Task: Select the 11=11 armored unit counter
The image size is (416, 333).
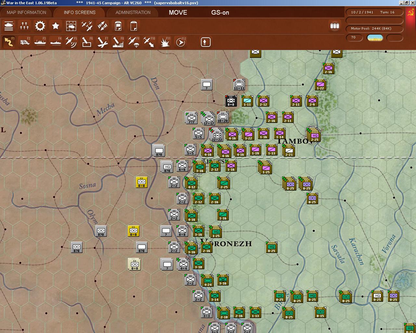Action: (x=239, y=85)
